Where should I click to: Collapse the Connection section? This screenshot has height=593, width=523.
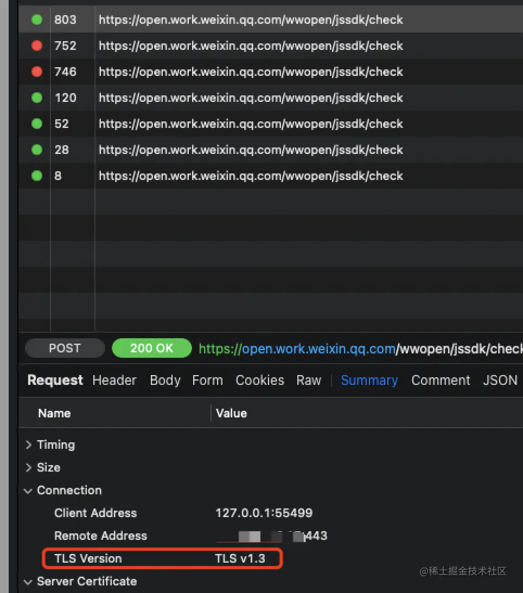pos(28,491)
